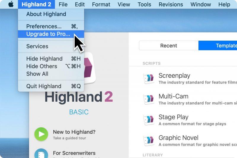Image resolution: width=237 pixels, height=158 pixels.
Task: Switch to the Recent tab
Action: pyautogui.click(x=169, y=46)
